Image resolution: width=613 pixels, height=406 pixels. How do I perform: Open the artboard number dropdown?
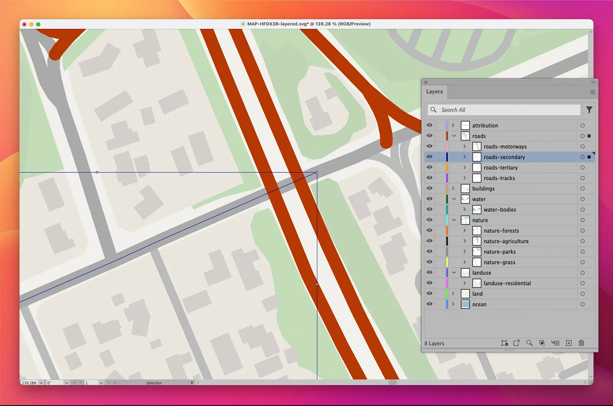(x=101, y=383)
